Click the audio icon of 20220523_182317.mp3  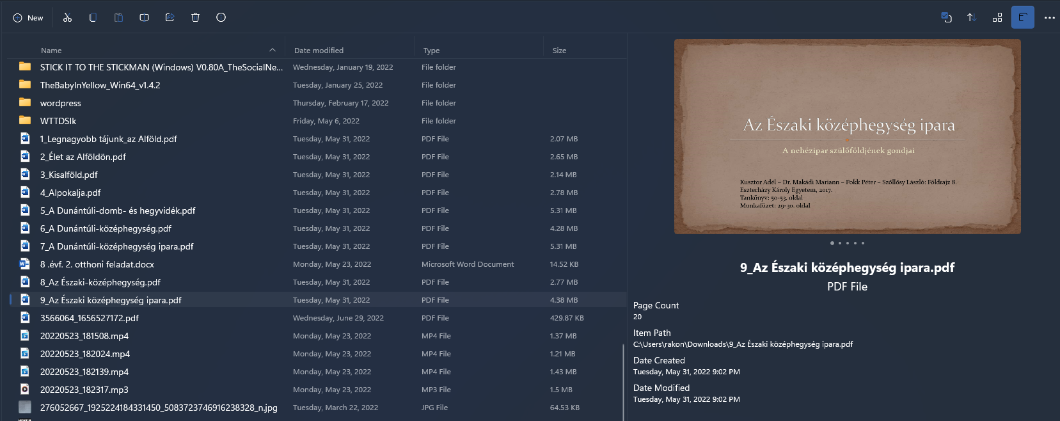(x=25, y=389)
